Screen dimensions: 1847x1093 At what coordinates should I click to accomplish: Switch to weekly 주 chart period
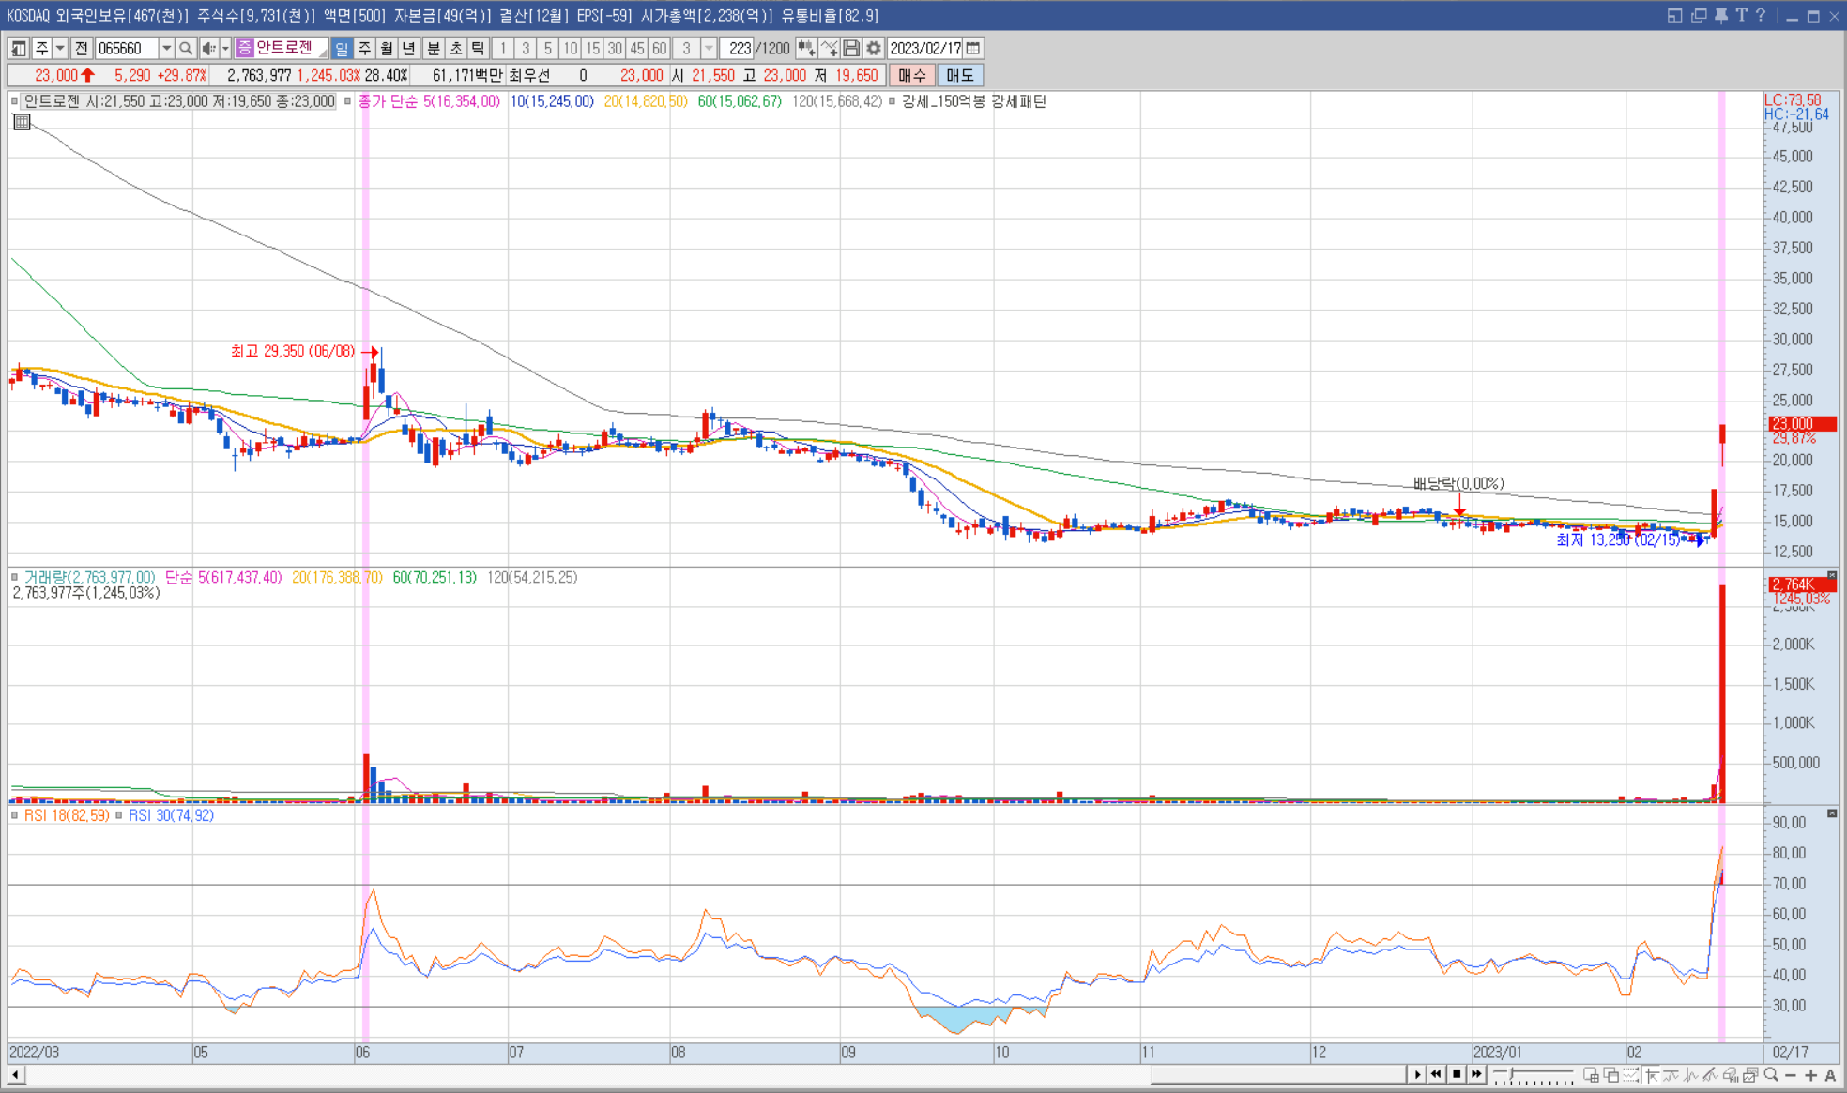tap(364, 48)
